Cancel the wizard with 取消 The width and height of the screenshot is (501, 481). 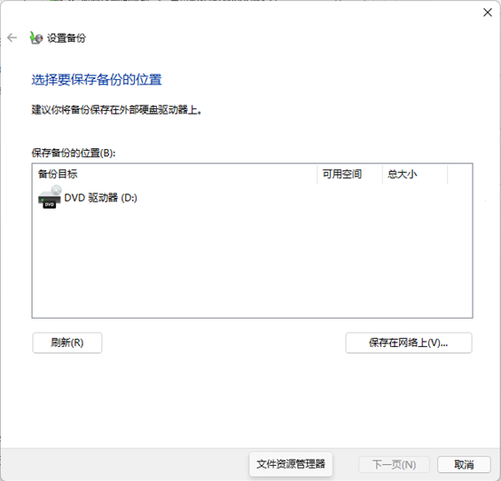point(464,464)
